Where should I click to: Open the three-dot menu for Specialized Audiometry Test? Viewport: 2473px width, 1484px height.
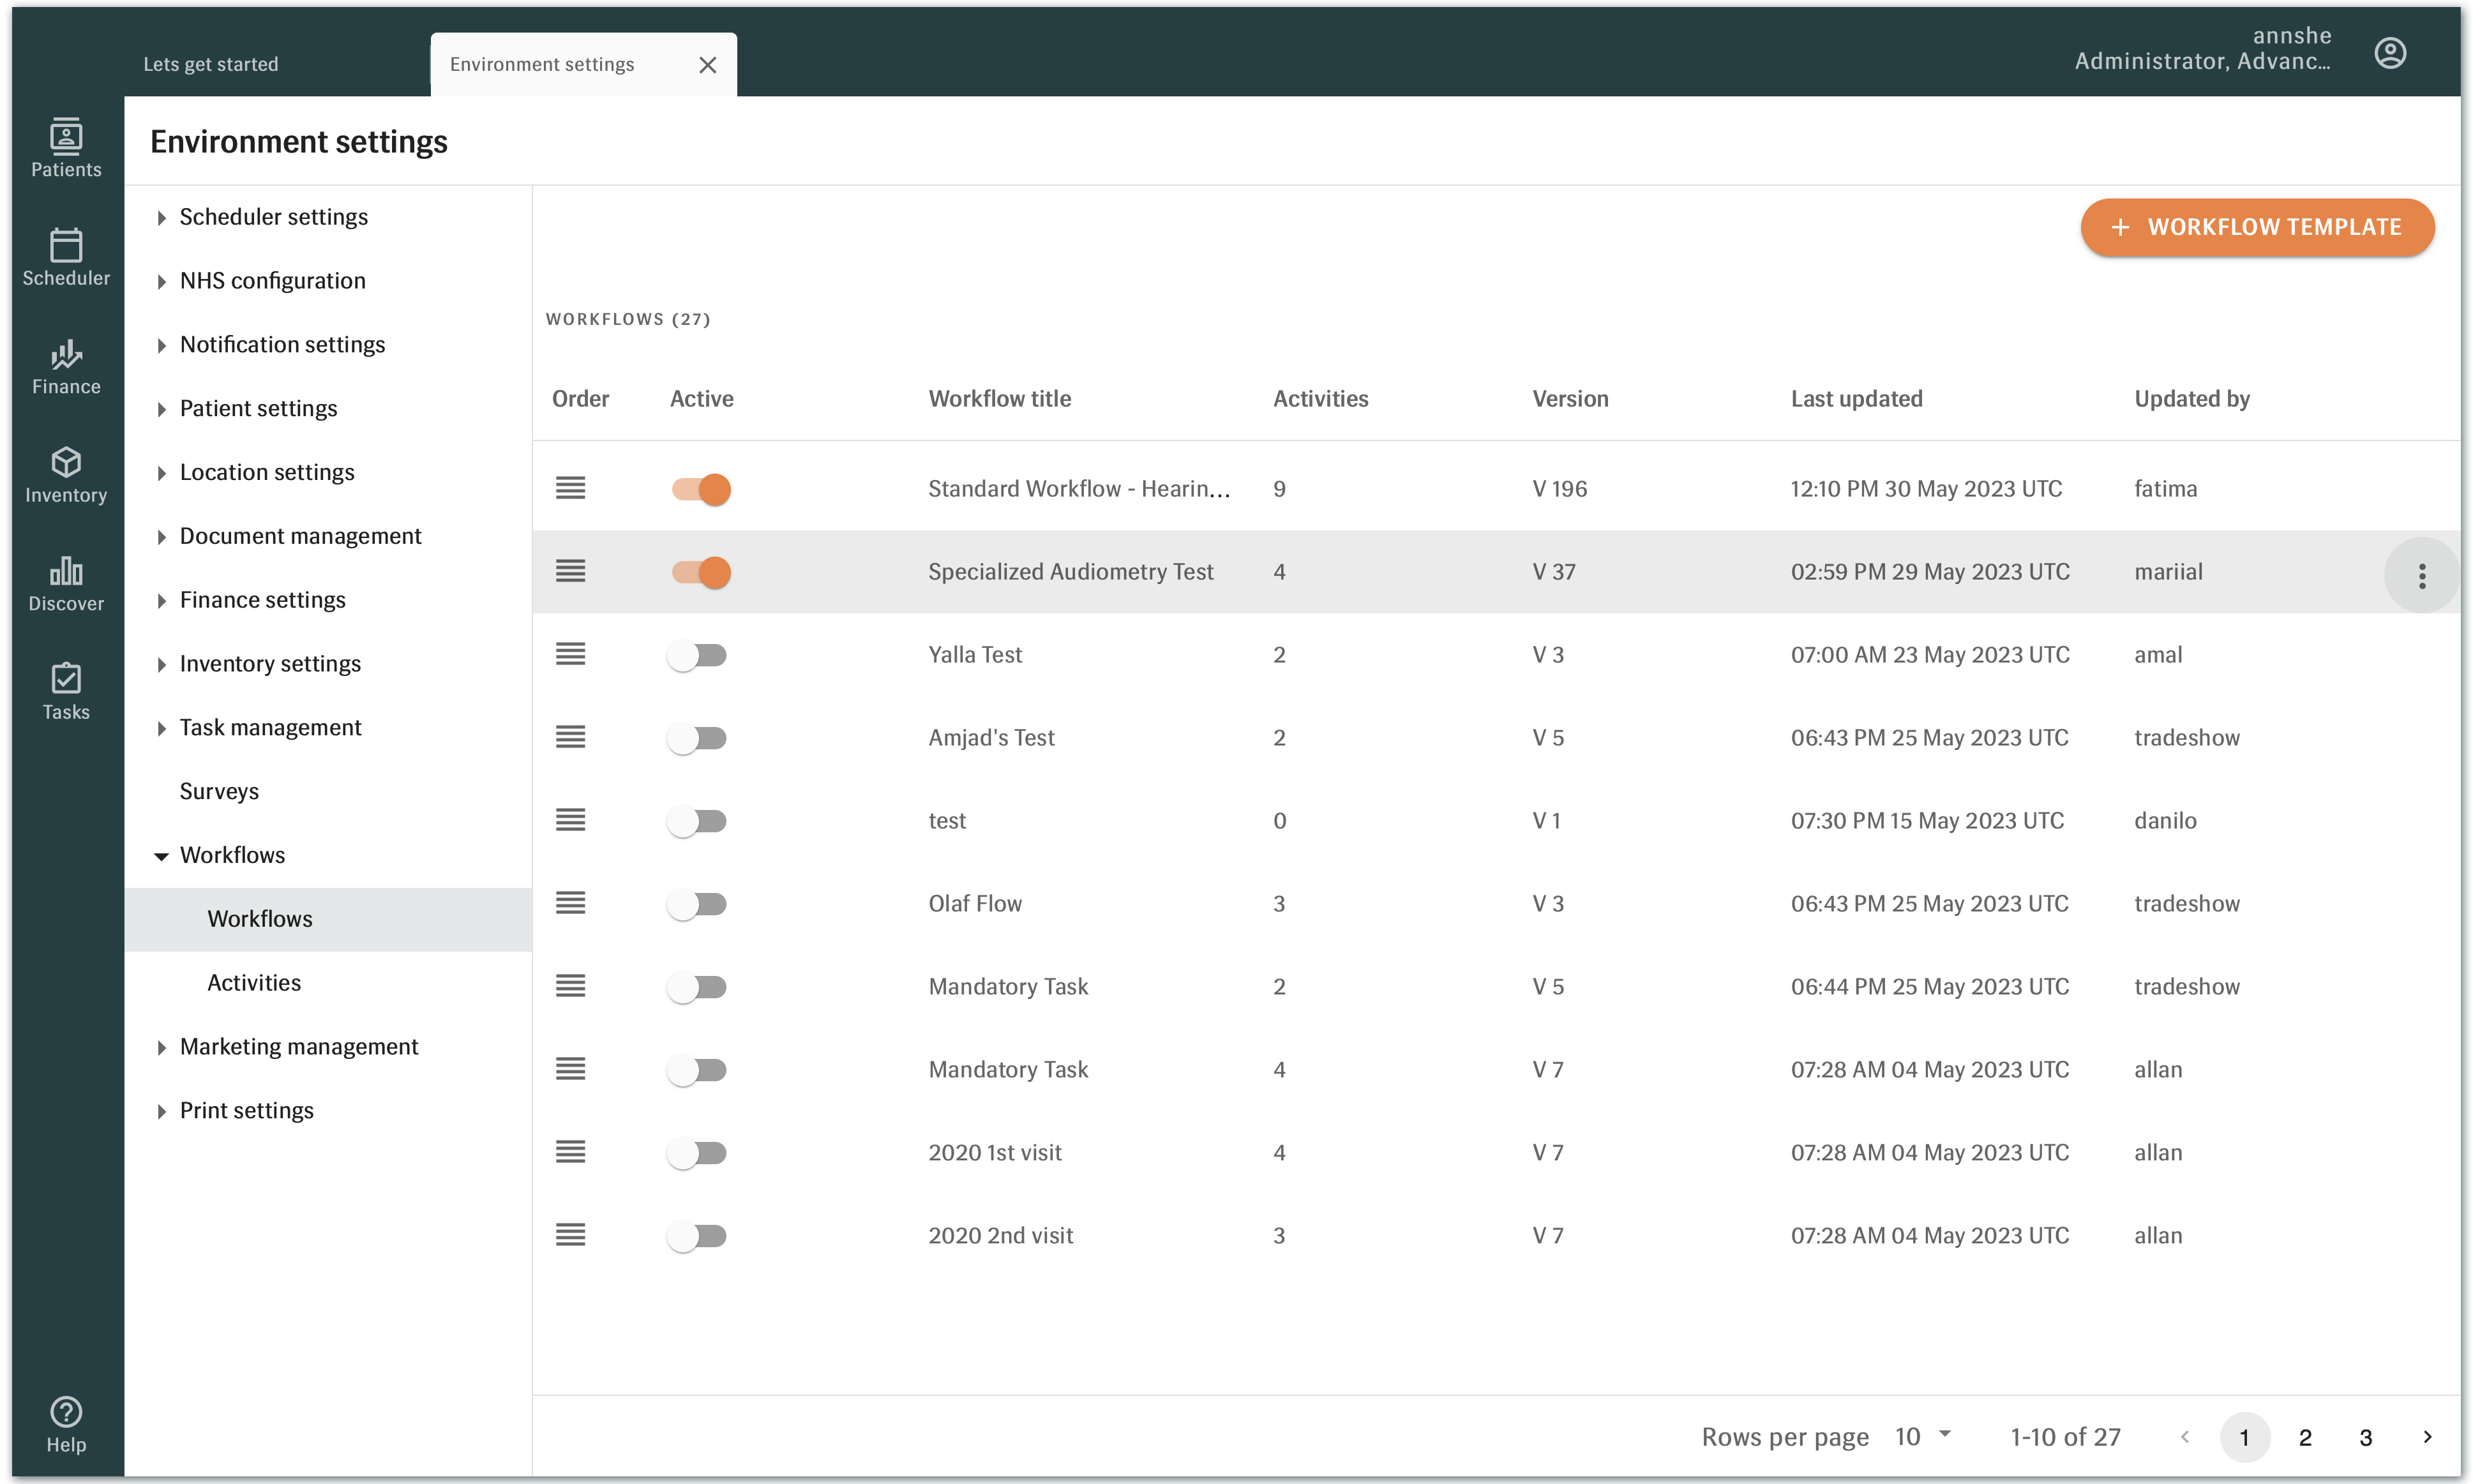pos(2421,575)
